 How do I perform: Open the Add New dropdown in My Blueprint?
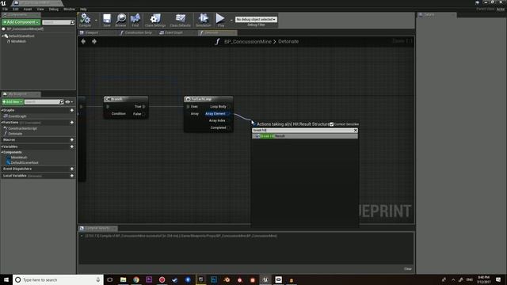tap(13, 102)
